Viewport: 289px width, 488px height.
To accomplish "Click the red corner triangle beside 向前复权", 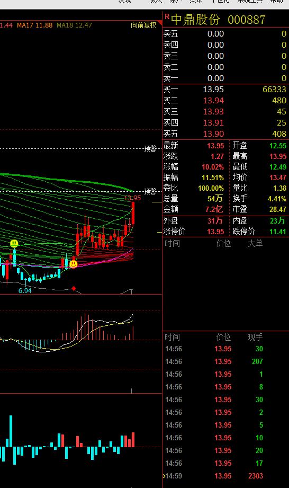I will (x=160, y=23).
